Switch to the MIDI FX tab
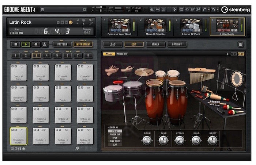 (x=122, y=54)
